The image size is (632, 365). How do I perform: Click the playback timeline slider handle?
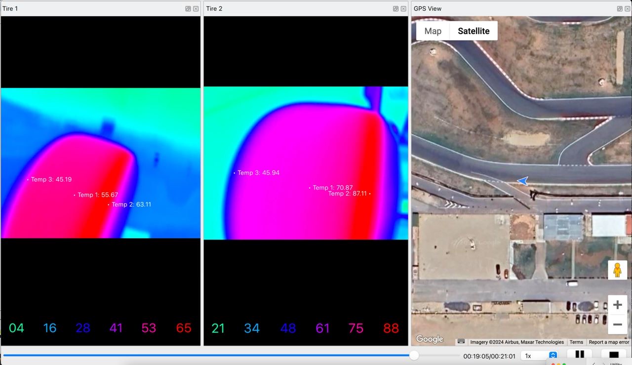414,355
